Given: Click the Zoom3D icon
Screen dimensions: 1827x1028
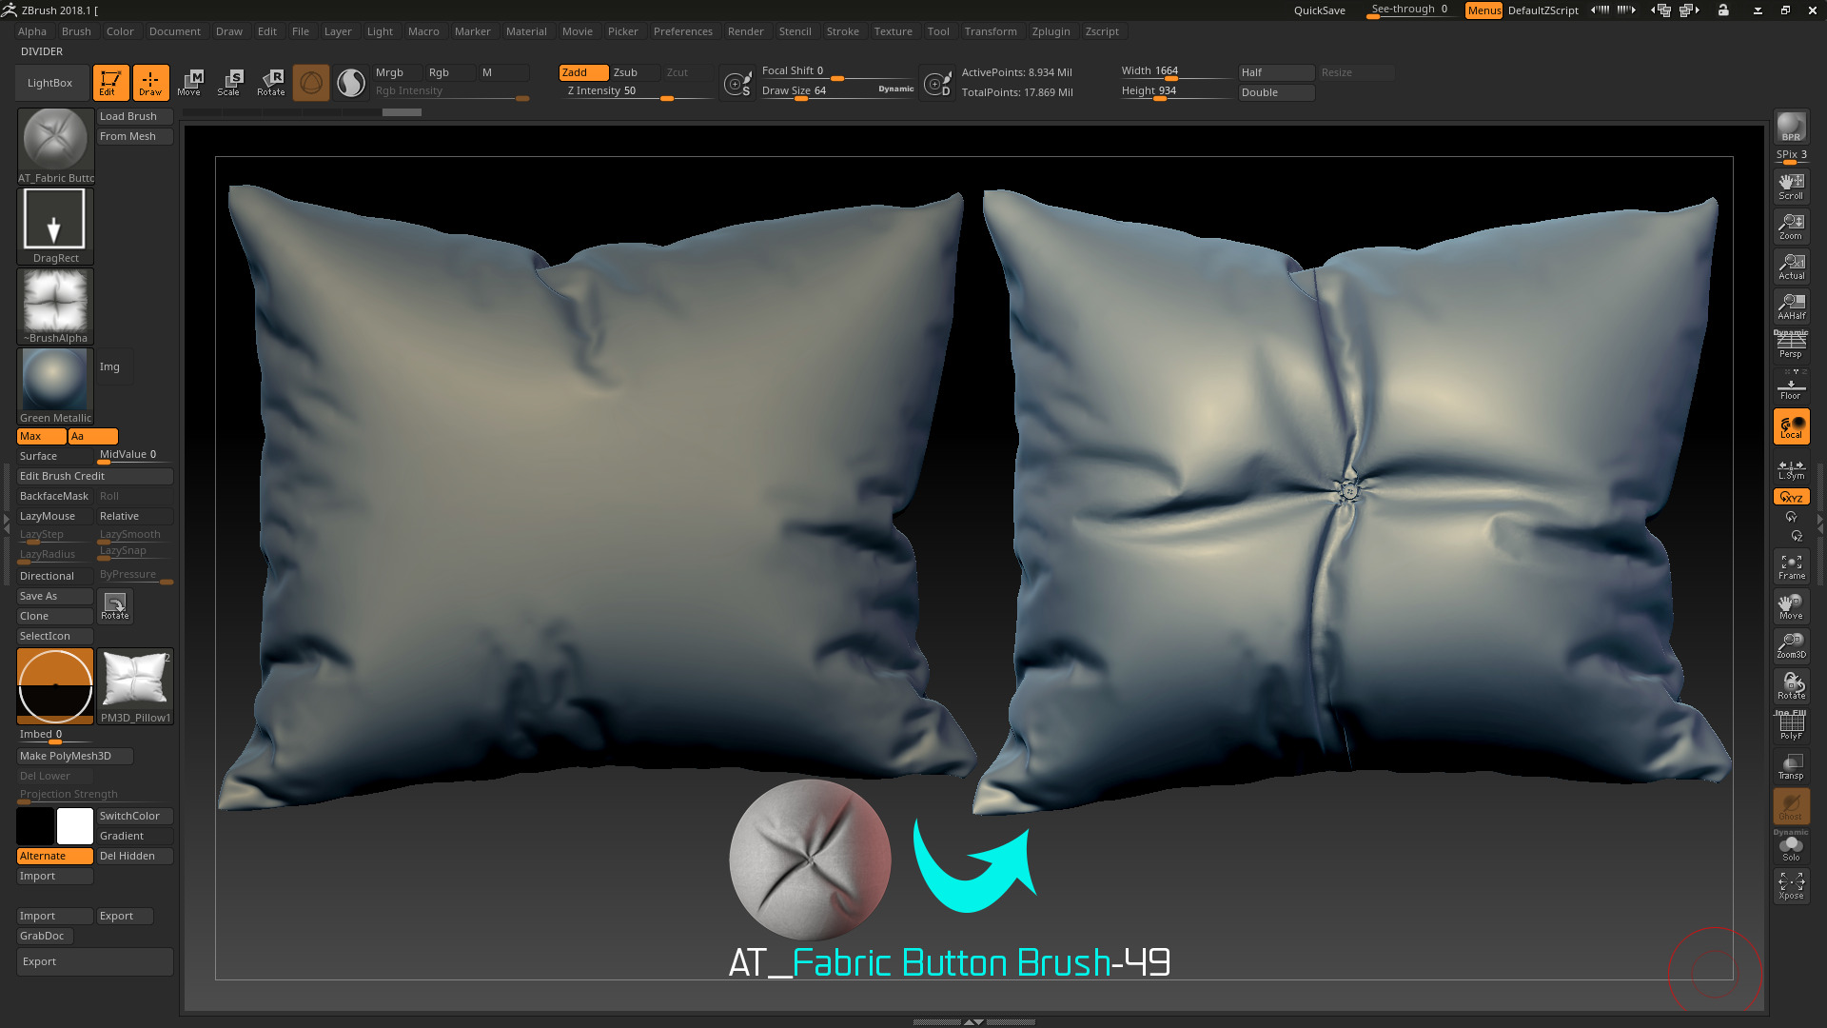Looking at the screenshot, I should pos(1791,646).
